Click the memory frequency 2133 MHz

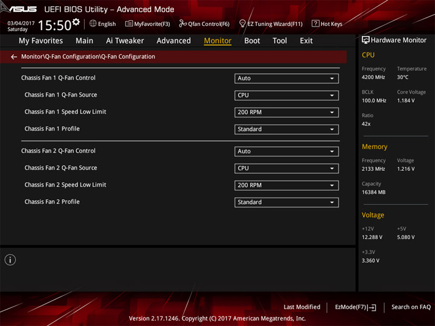point(373,169)
